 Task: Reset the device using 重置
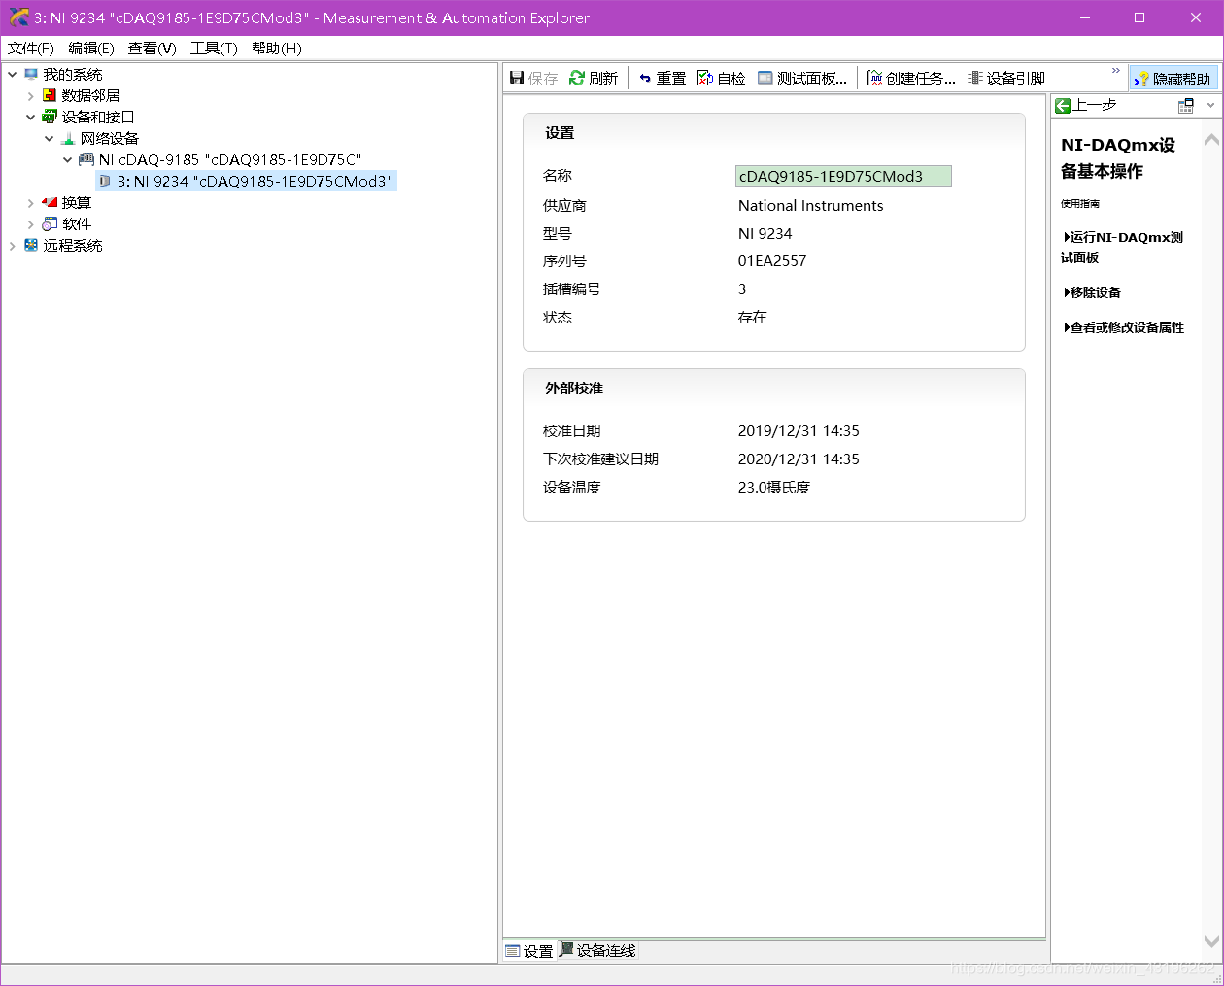(x=663, y=78)
